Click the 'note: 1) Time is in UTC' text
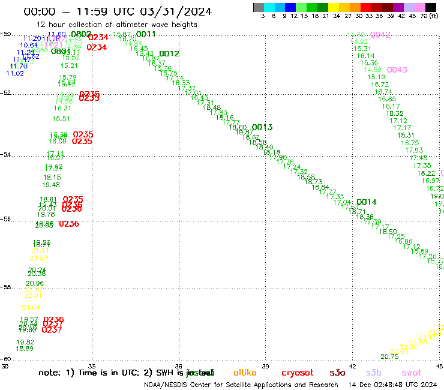 click(89, 373)
